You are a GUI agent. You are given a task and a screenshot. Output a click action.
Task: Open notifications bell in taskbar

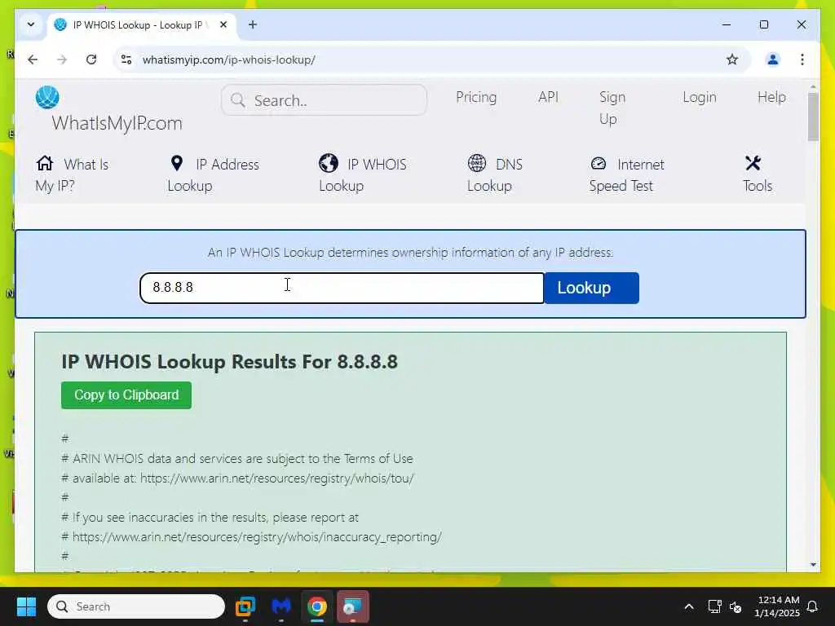[813, 606]
